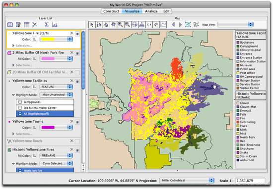Select the pointer arrow tool in map toolbar

tap(92, 25)
